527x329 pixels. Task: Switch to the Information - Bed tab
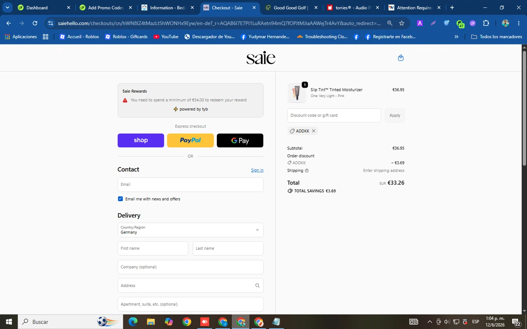pos(167,8)
